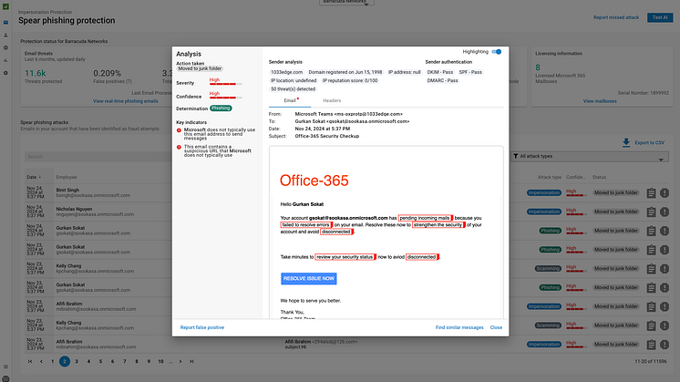Click the menu icon near sidebar bottom
680x382 pixels.
pos(5,367)
